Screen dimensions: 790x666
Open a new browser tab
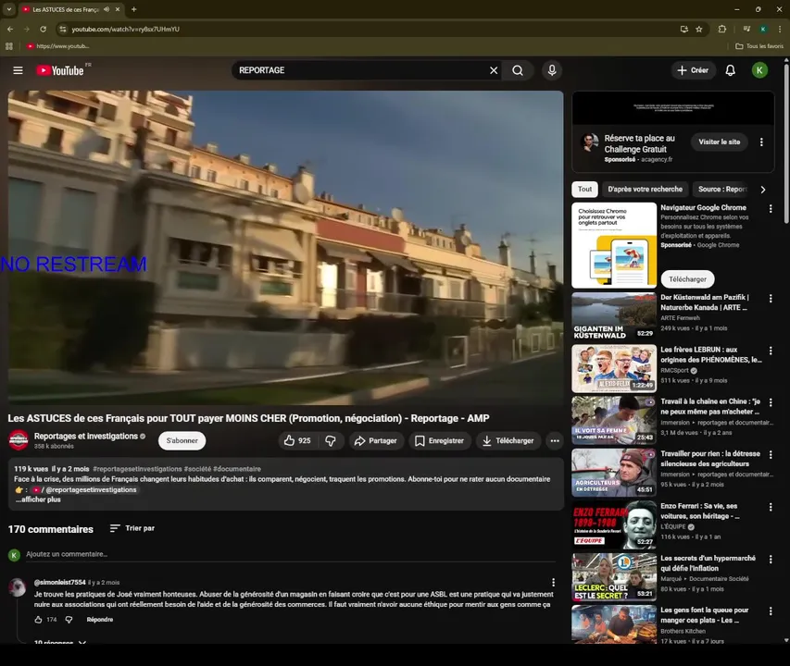tap(133, 9)
